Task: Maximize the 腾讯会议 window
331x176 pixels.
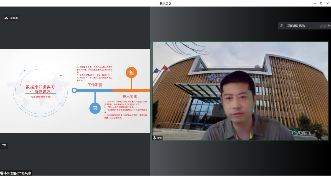Action: tap(321, 3)
